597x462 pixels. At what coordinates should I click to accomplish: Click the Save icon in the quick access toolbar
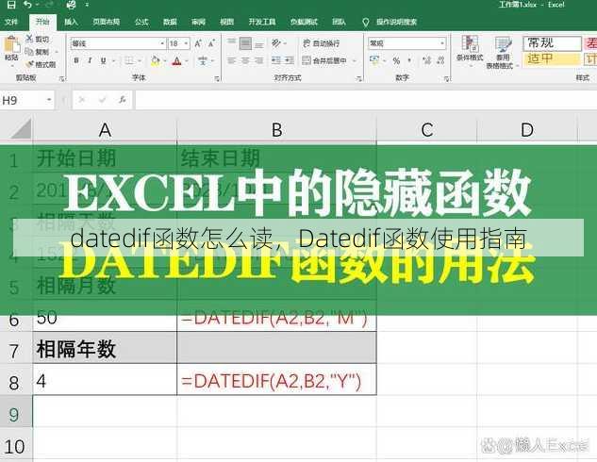tap(11, 5)
